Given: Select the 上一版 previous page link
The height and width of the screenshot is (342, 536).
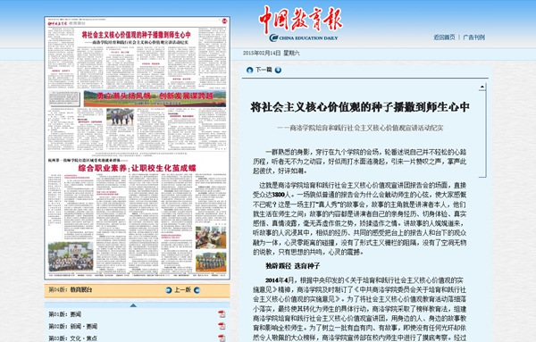Looking at the screenshot, I should pos(182,289).
